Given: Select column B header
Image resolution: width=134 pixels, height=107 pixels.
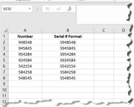Looking at the screenshot, I should coord(68,30).
